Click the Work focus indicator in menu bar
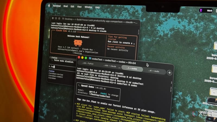Screen dimensions: 217x122 [x=206, y=11]
